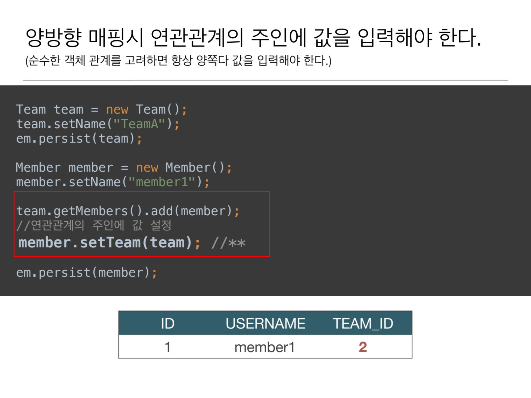
Task: Click the subtitle in parentheses under title
Action: 178,61
